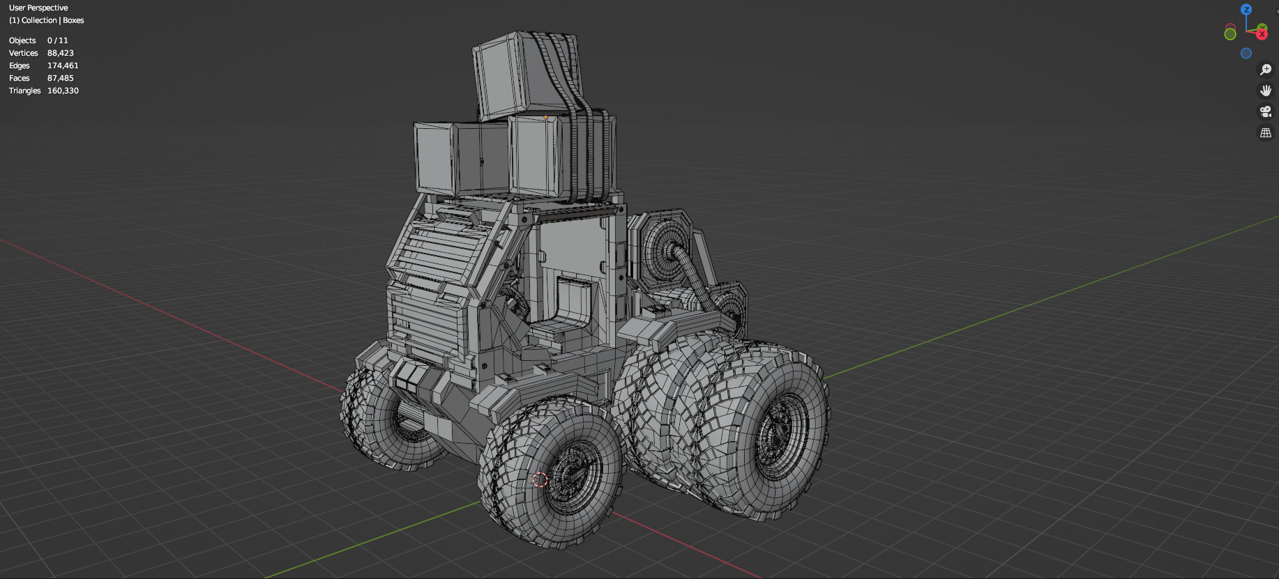Click the Pan view hand icon
Screen dimensions: 1279x579
(1266, 91)
